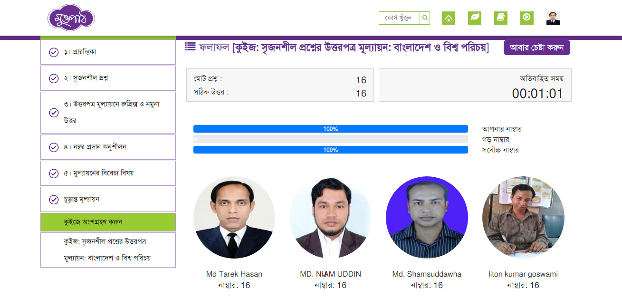The width and height of the screenshot is (622, 298).
Task: Click the সঠিক উত্তর label
Action: pos(211,92)
